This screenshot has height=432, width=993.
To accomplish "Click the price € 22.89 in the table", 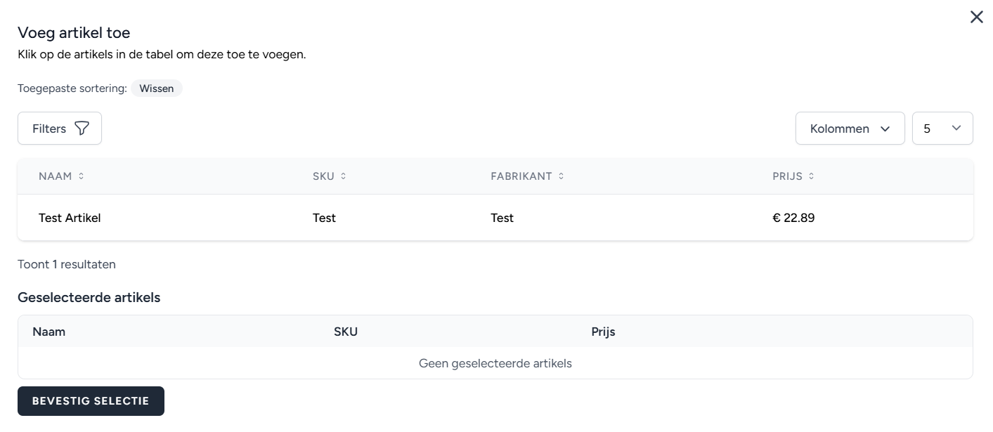I will pos(794,218).
